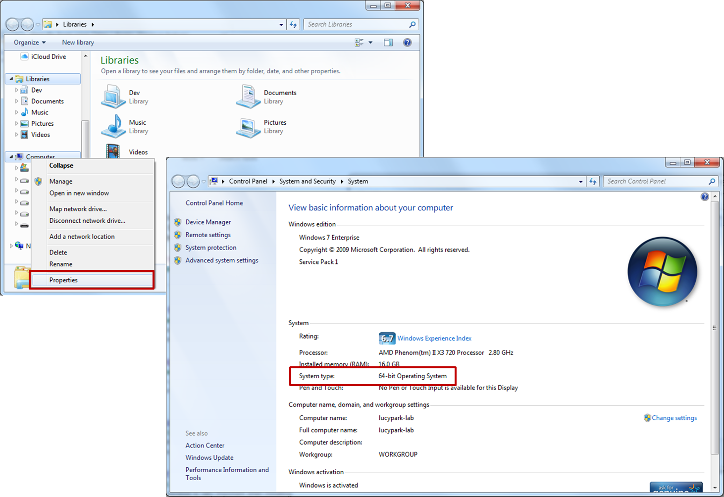Open the Organize dropdown menu
724x497 pixels.
pyautogui.click(x=30, y=43)
